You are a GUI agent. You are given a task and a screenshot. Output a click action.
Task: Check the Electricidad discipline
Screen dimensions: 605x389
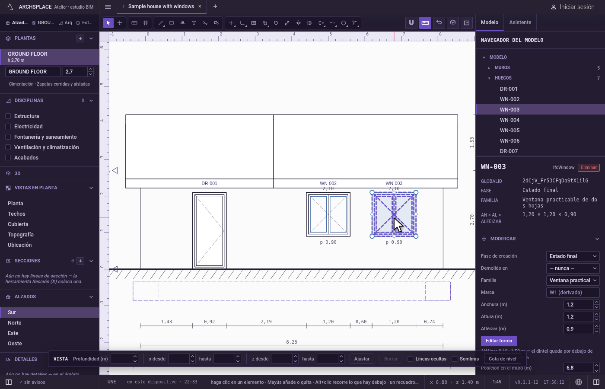point(8,127)
